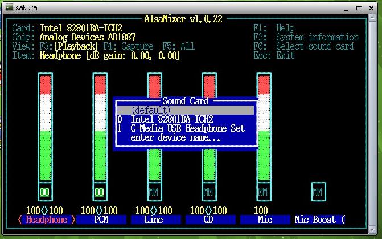
Task: Click the Line volume bar
Action: click(x=155, y=166)
